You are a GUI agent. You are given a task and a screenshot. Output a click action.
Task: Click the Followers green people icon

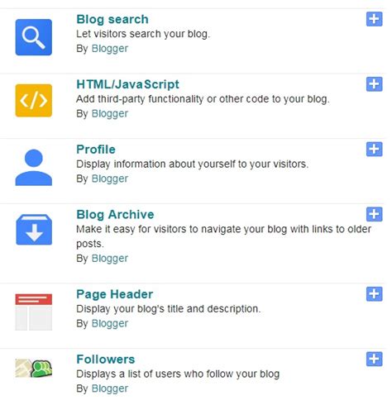point(34,368)
